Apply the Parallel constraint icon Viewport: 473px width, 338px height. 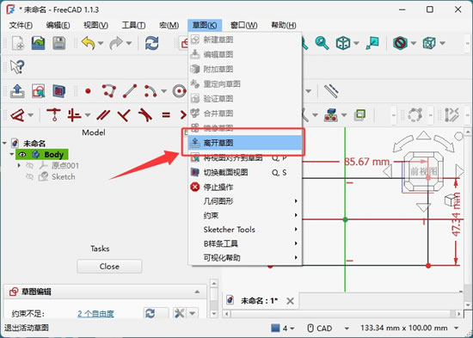[103, 115]
